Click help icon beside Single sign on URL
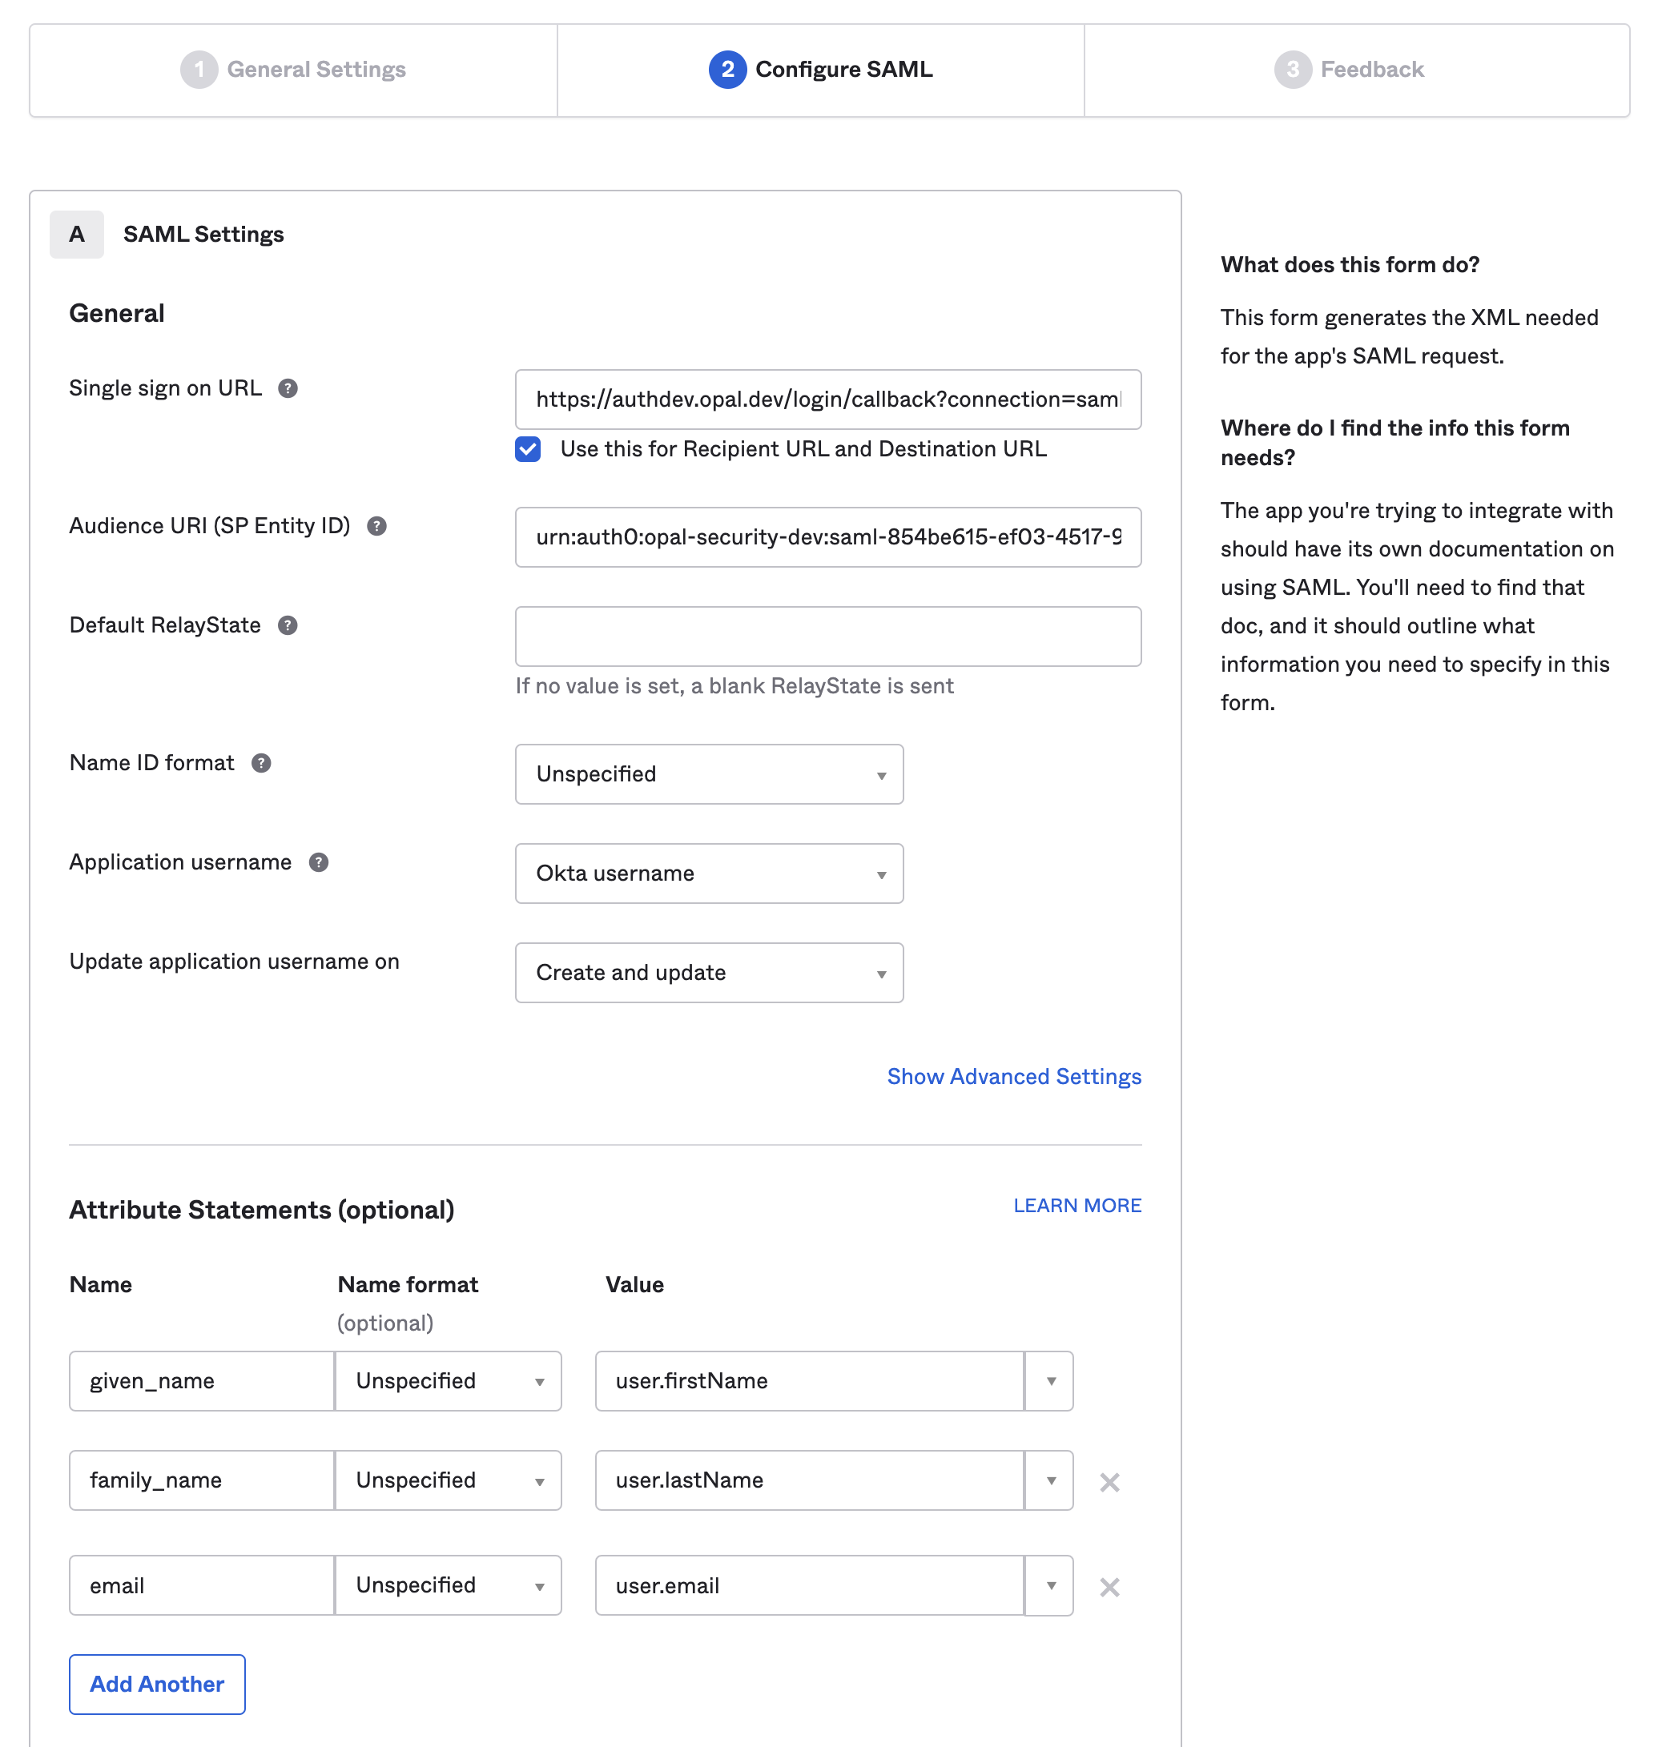 pos(288,388)
